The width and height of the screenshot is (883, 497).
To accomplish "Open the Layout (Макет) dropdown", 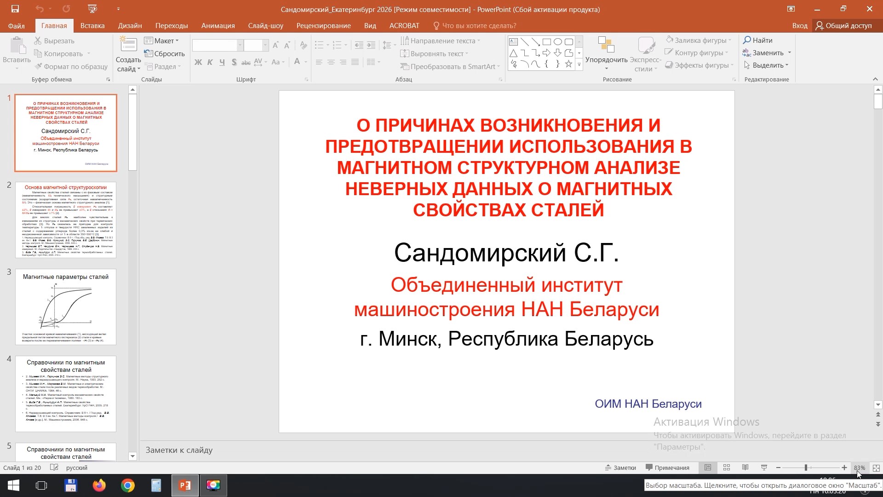I will [x=162, y=40].
